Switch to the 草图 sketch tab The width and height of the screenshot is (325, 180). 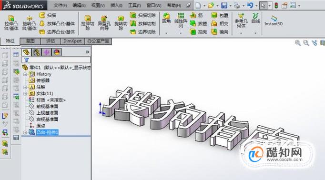coord(30,41)
